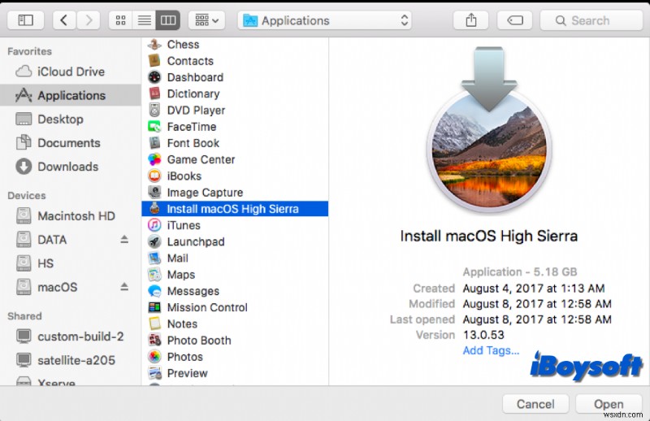The image size is (650, 421).
Task: Open Documents from the Favorites sidebar
Action: click(x=71, y=143)
